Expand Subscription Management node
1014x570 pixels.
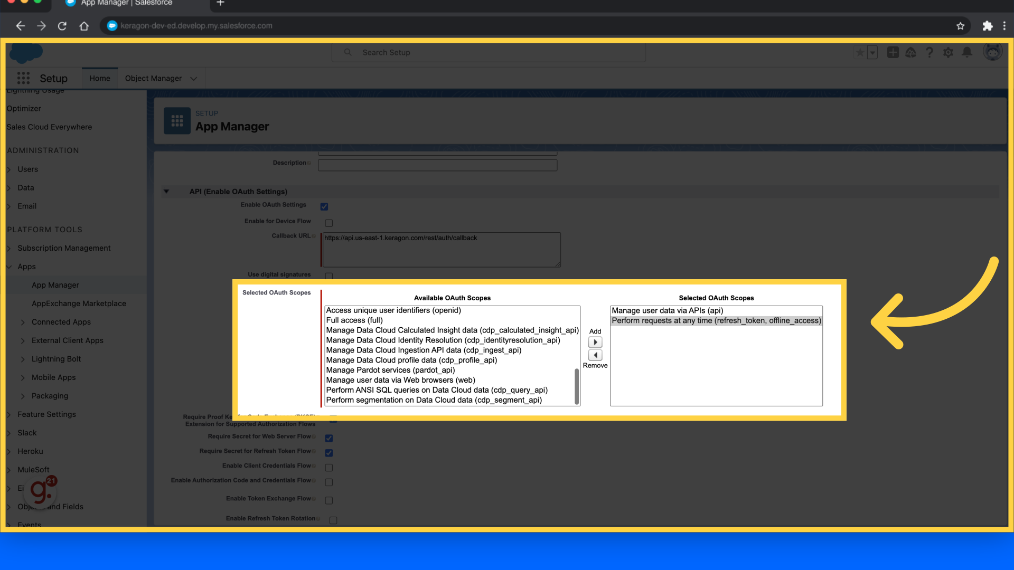point(9,248)
